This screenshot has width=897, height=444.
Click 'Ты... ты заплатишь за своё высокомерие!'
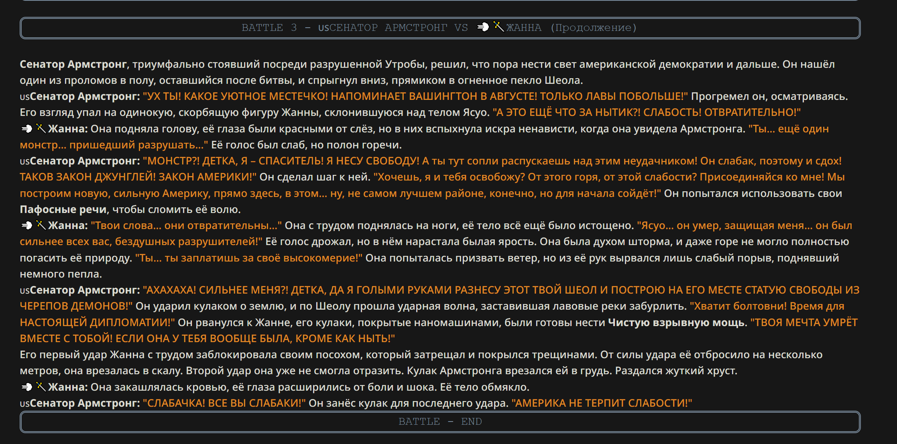[249, 258]
